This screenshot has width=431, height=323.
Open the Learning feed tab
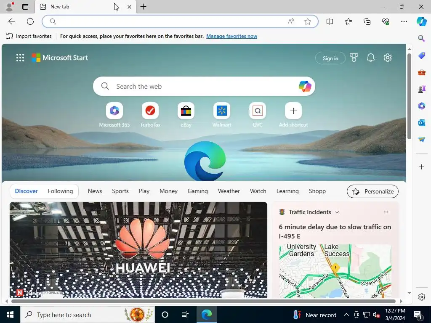coord(287,191)
